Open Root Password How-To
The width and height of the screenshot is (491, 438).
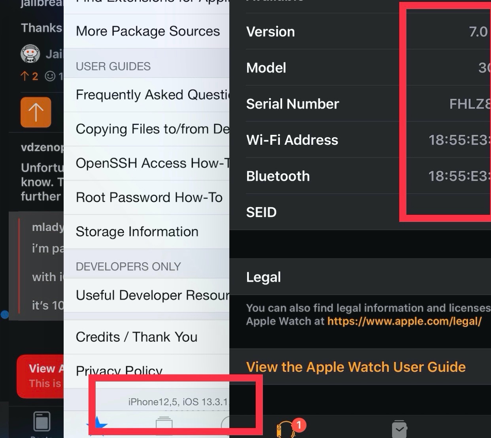click(147, 197)
